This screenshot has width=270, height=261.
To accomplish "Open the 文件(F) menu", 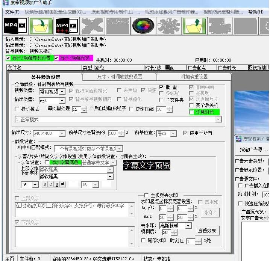I will (12, 12).
